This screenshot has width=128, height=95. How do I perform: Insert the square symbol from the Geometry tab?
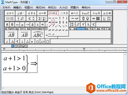(37, 42)
